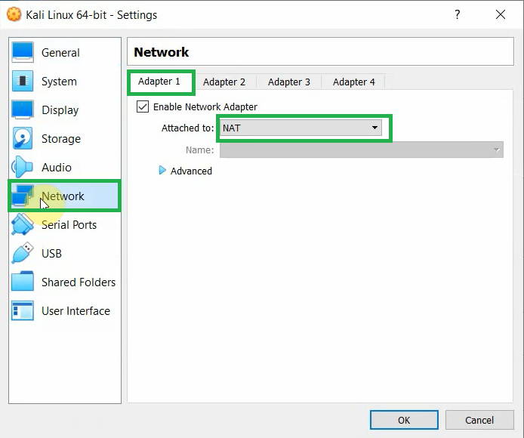Viewport: 524px width, 438px height.
Task: Click the Network computers icon
Action: point(23,196)
